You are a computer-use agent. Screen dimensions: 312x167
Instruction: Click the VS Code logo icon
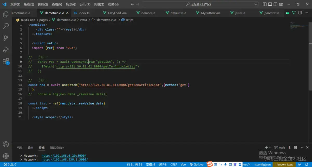tap(4, 4)
